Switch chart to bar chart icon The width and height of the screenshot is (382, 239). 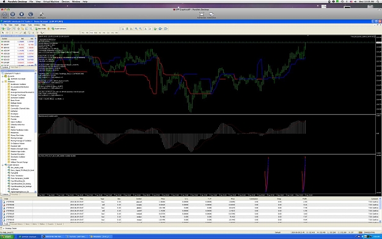click(123, 29)
